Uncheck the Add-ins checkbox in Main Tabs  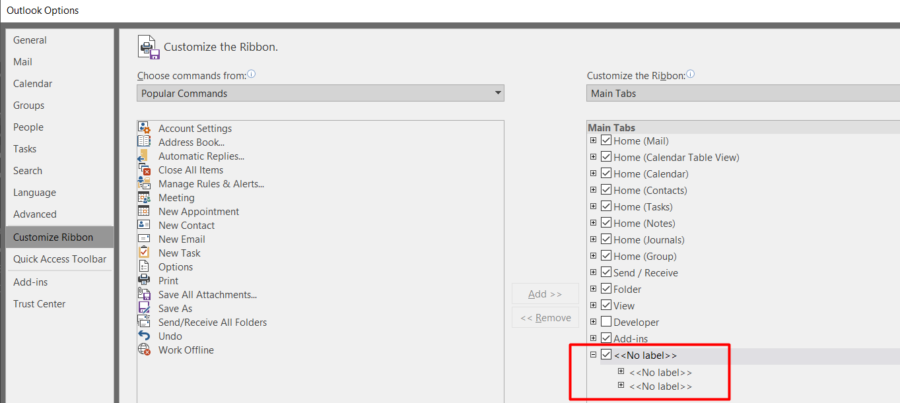606,338
